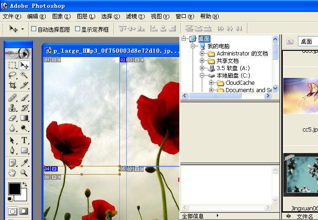Select the Clone Stamp tool
This screenshot has height=220, width=318.
click(12, 108)
